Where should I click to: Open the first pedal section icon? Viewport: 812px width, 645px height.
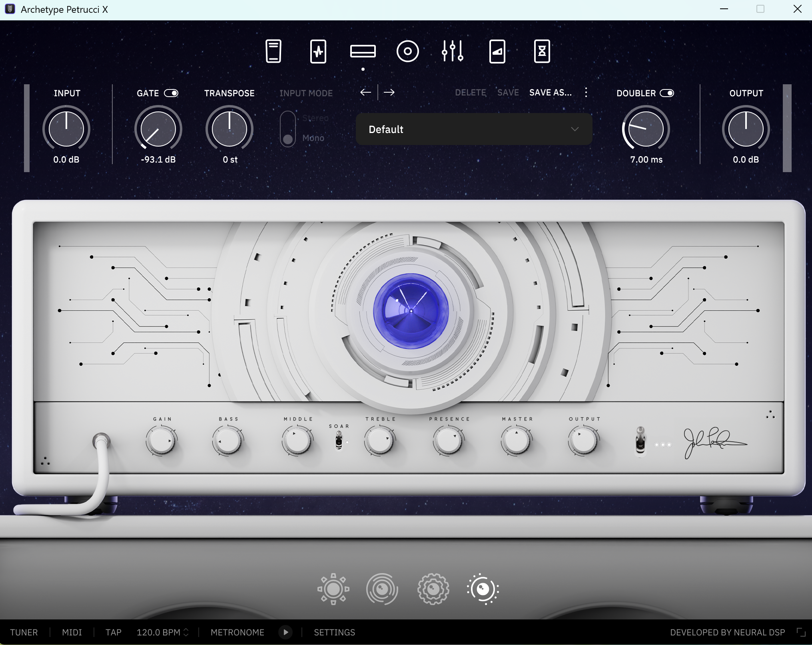[273, 51]
